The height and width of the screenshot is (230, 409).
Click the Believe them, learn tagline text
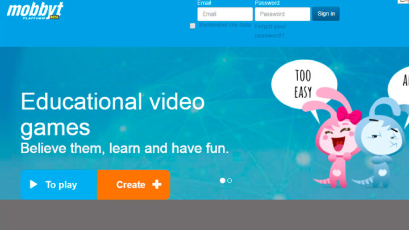[x=124, y=149]
